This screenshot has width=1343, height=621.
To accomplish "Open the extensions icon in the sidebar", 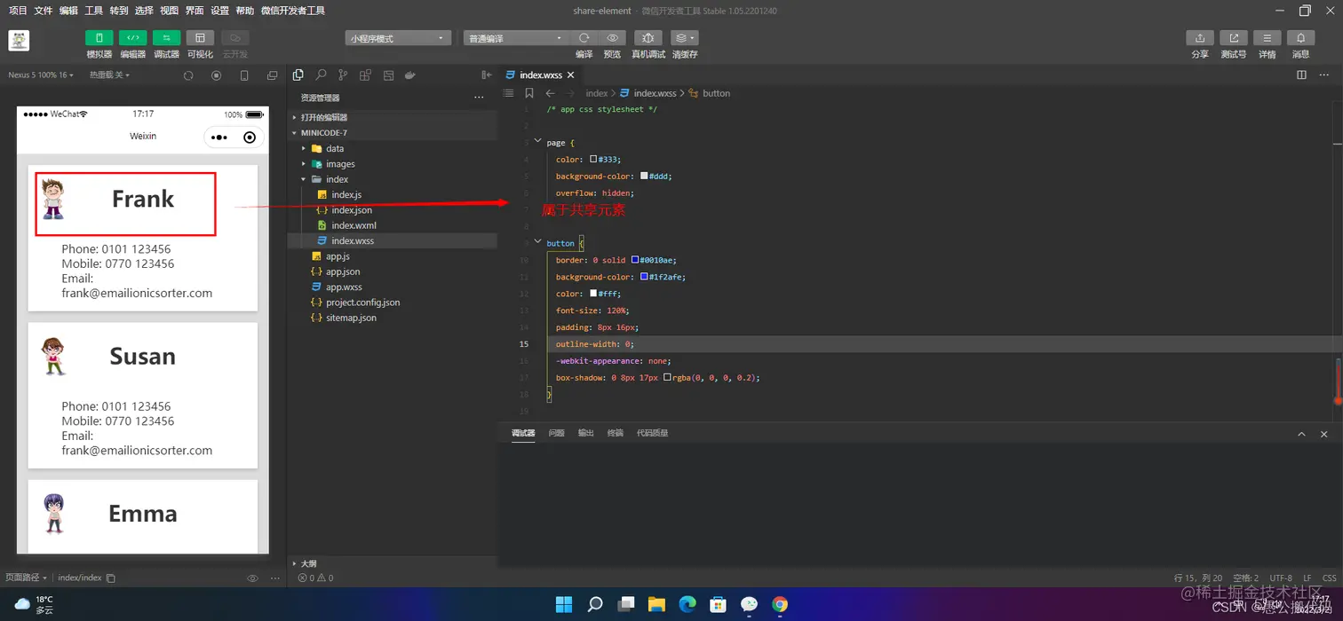I will coord(365,75).
